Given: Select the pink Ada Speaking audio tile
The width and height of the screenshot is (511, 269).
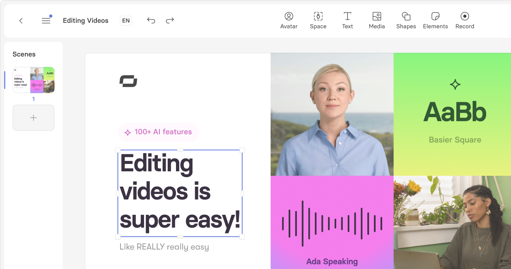Looking at the screenshot, I should coord(332,223).
